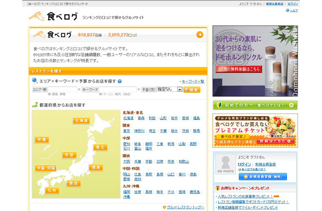
Task: Open 新規店舗登録でマイル・ポイントプレゼント link
Action: [x=248, y=207]
